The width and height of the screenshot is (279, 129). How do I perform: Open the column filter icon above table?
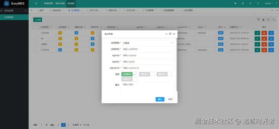point(258,20)
